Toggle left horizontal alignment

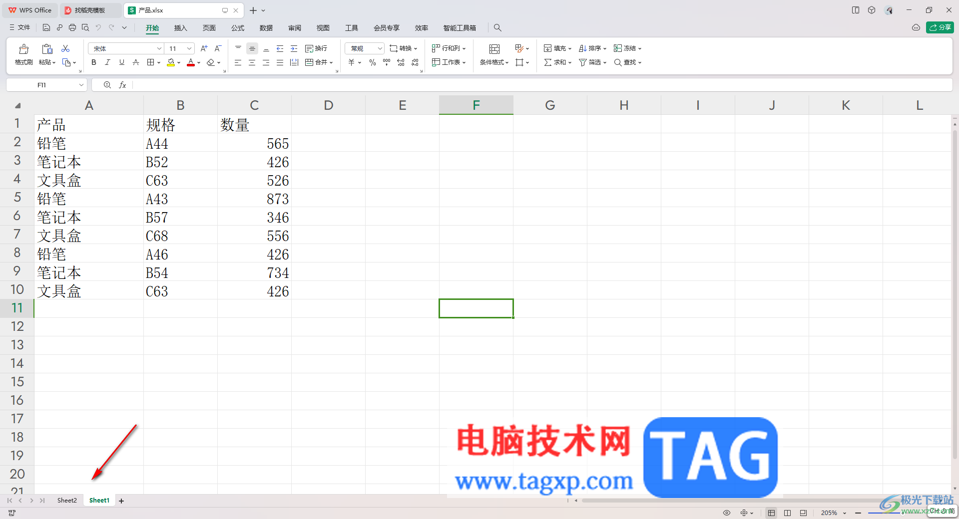pyautogui.click(x=238, y=62)
